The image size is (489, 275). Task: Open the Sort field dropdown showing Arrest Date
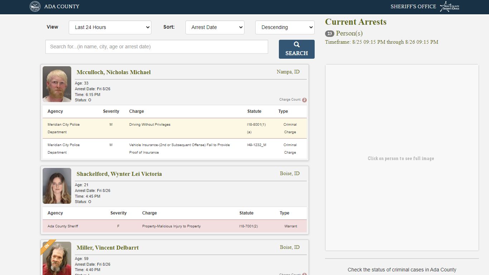pyautogui.click(x=215, y=27)
